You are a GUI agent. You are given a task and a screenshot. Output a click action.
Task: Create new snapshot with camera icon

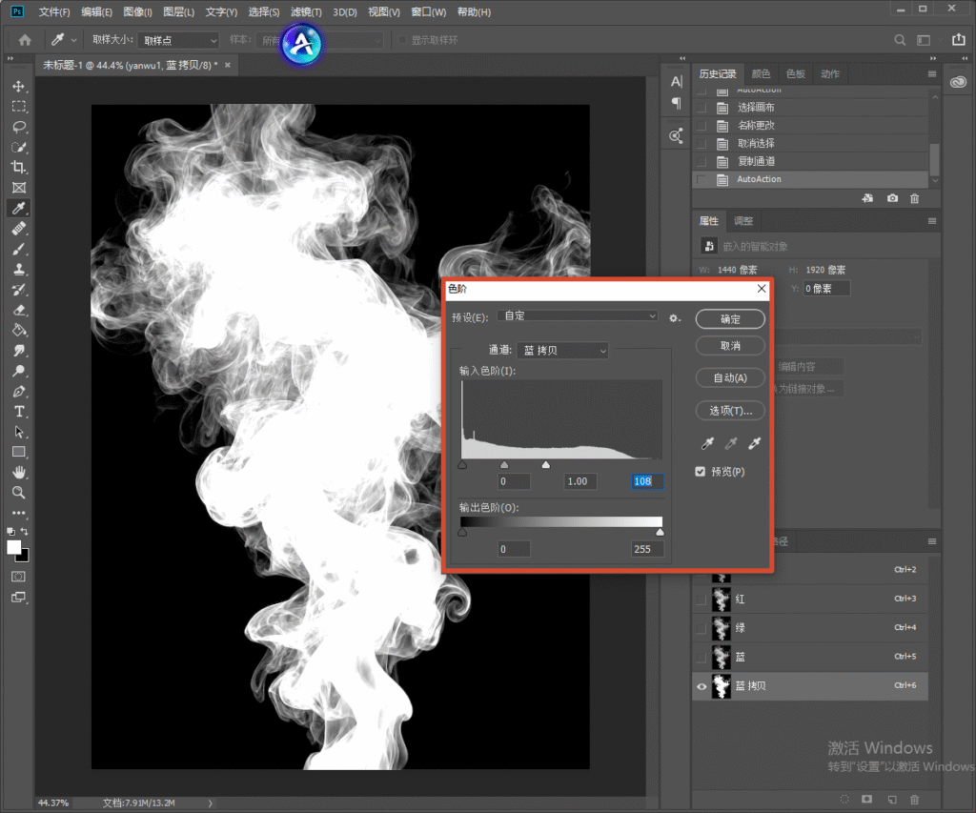pos(892,198)
